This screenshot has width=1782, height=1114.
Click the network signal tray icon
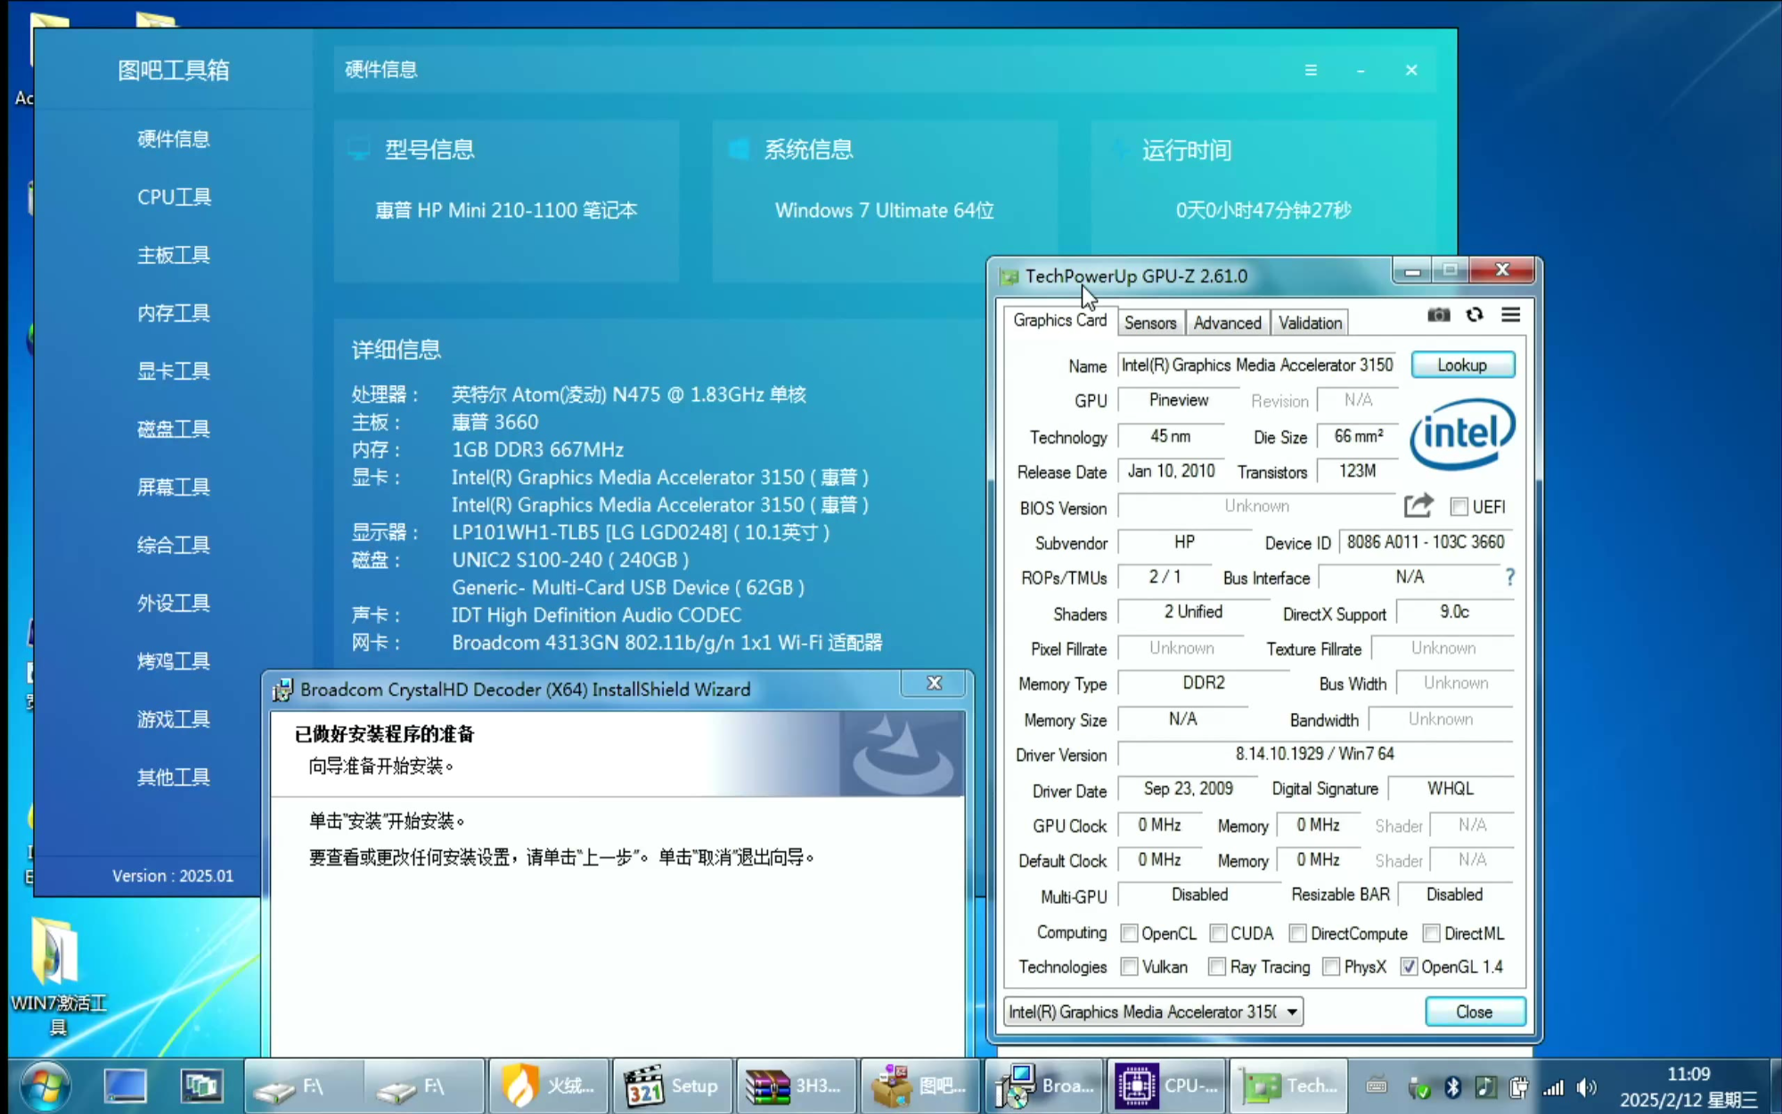tap(1553, 1086)
